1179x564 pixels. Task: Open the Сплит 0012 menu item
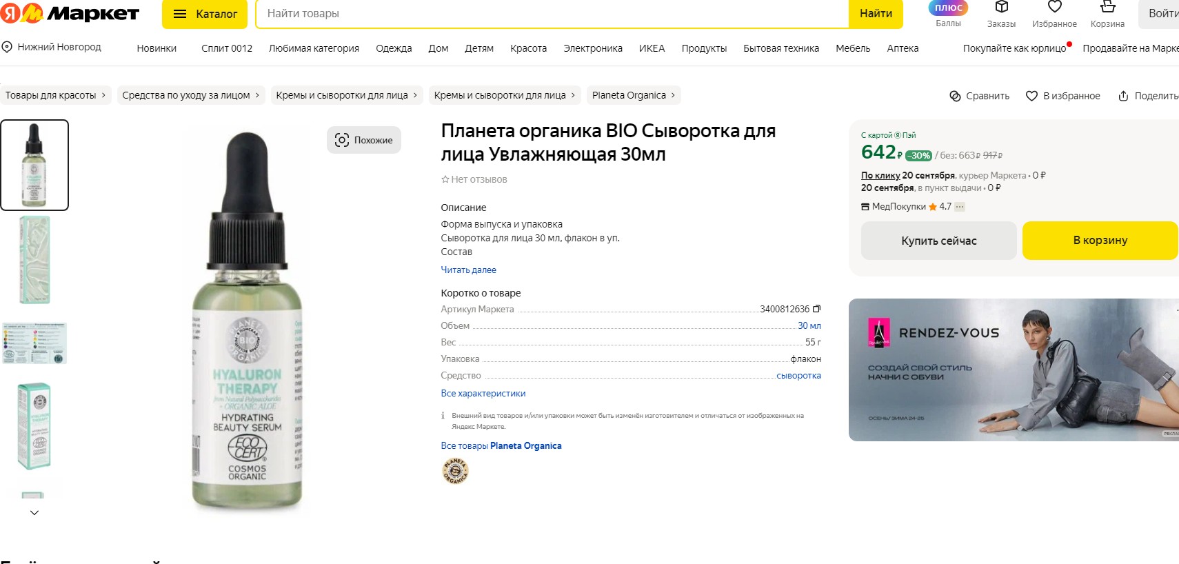[227, 48]
